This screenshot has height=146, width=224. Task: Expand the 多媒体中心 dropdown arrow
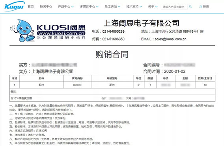tap(97, 7)
